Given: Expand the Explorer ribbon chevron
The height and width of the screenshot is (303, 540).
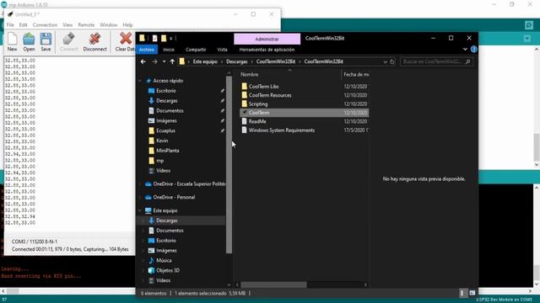Looking at the screenshot, I should click(465, 49).
